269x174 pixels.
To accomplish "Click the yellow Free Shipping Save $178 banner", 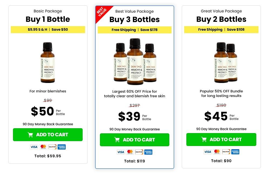I will (134, 30).
